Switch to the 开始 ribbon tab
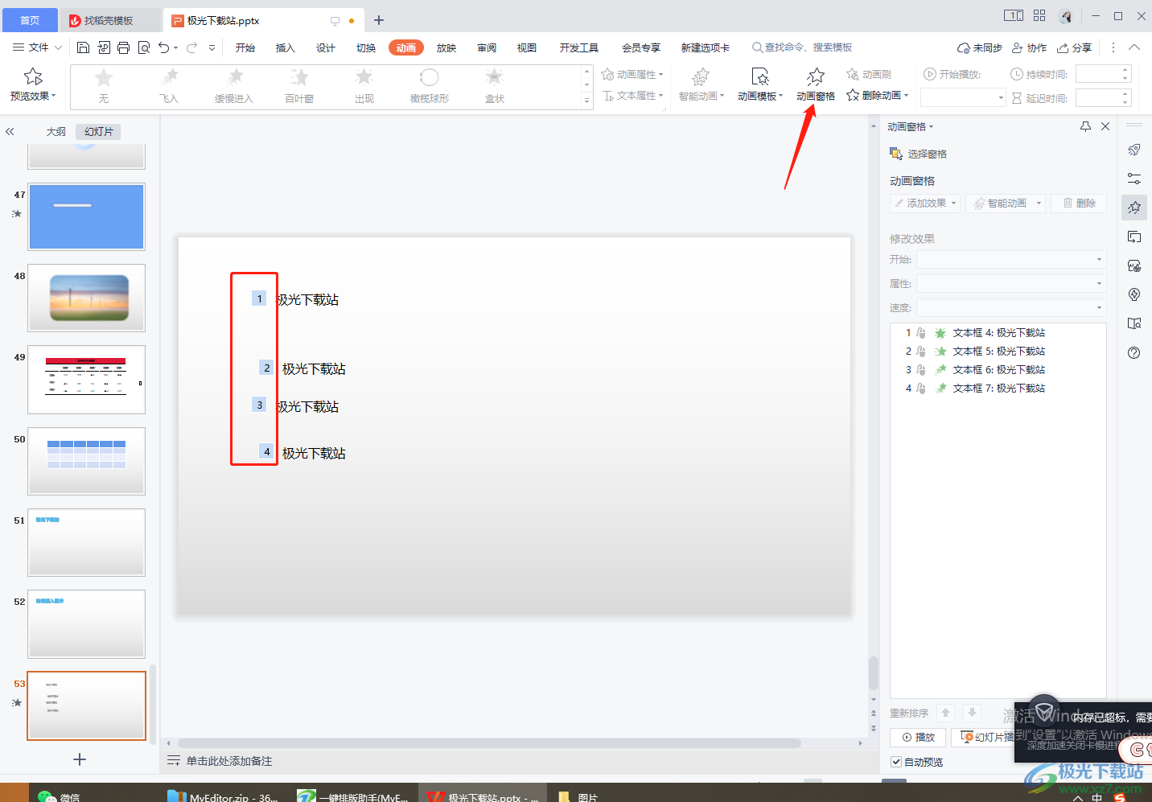The width and height of the screenshot is (1152, 802). (245, 47)
